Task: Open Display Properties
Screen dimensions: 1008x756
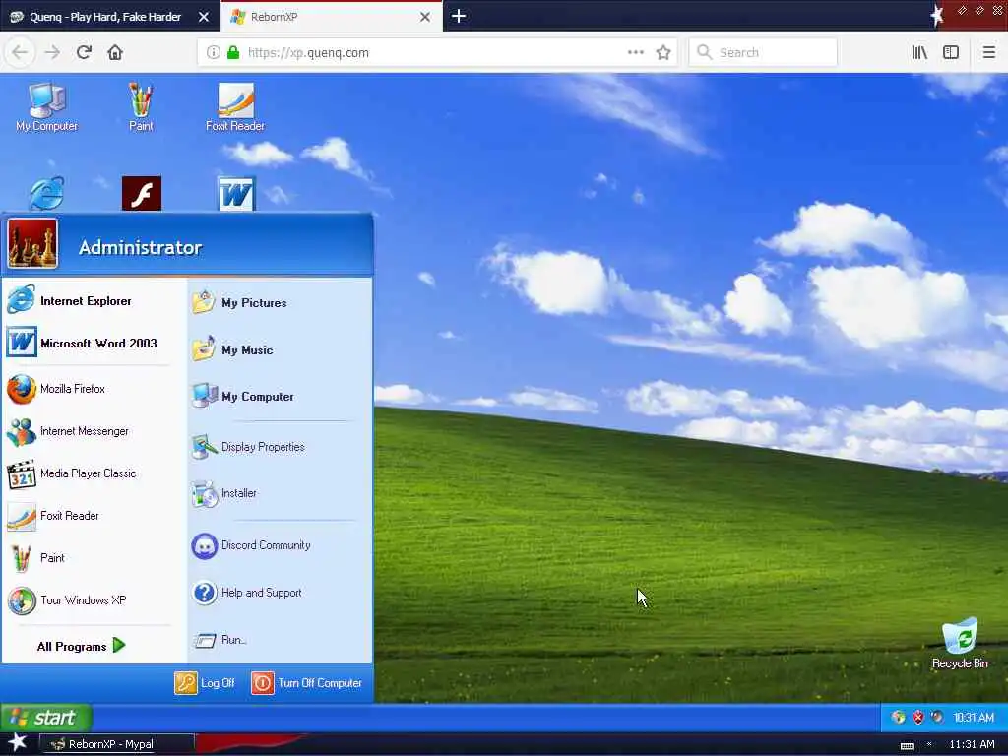Action: tap(280, 447)
